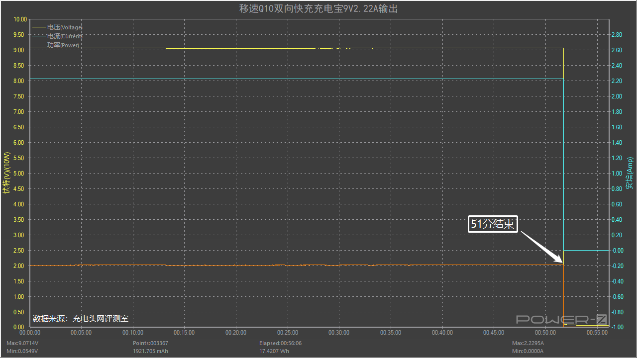This screenshot has height=358, width=637.
Task: Click the Elapsed:00:56:06 status value
Action: (280, 343)
